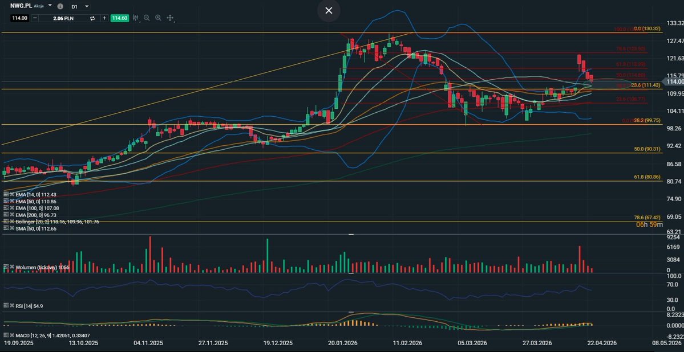Click the MACD [12, 26, 9] label text
The width and height of the screenshot is (684, 352).
[52, 335]
